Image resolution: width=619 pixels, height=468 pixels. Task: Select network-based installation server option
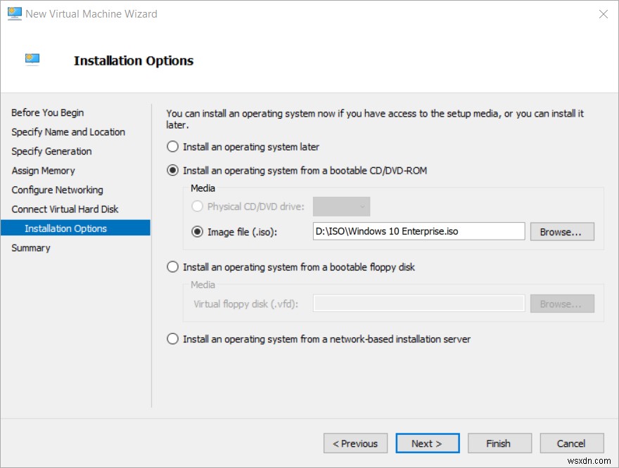pos(172,339)
